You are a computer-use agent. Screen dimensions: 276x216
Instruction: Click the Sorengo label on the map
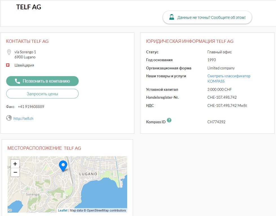pyautogui.click(x=32, y=195)
